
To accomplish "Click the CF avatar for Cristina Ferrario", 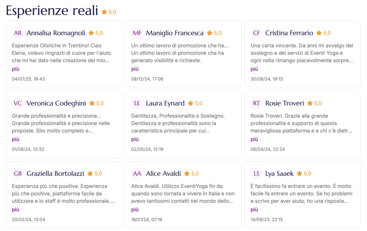I will (x=257, y=33).
